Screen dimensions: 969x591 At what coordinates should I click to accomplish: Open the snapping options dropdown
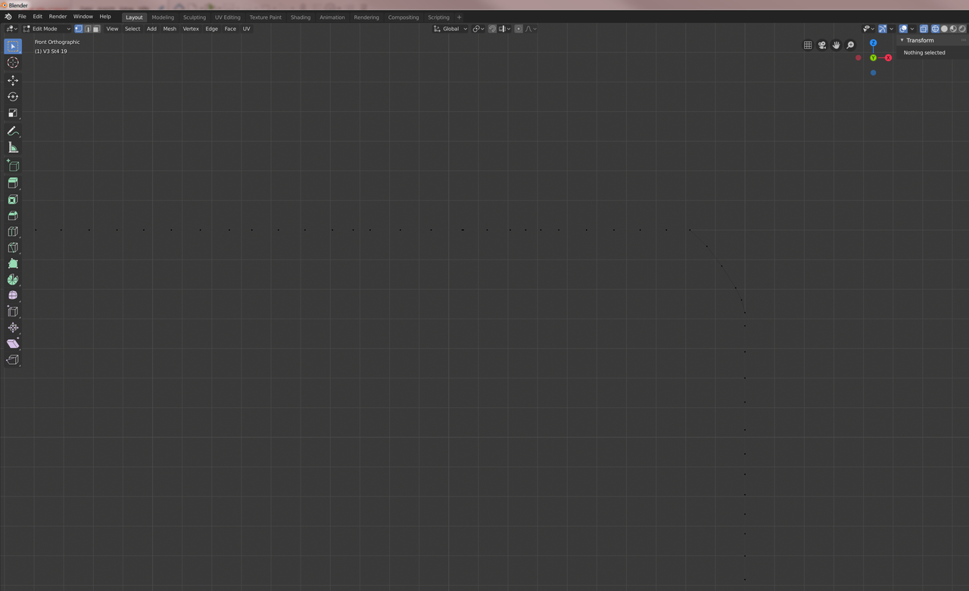click(504, 29)
